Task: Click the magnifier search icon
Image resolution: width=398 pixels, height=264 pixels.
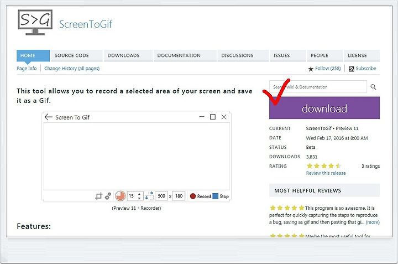Action: tap(373, 87)
